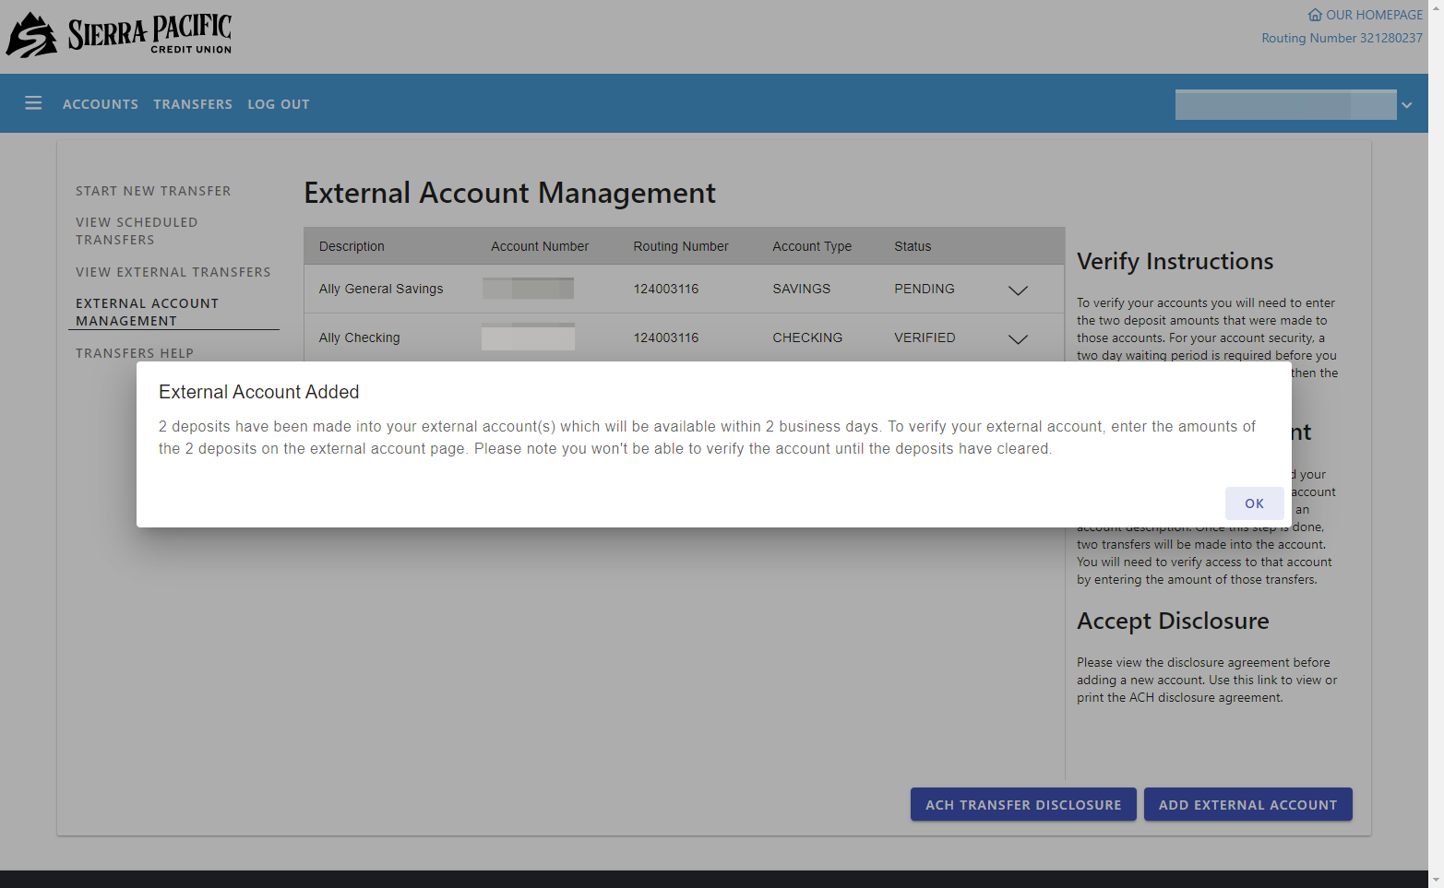Viewport: 1444px width, 888px height.
Task: Click Add External Account button
Action: pos(1247,804)
